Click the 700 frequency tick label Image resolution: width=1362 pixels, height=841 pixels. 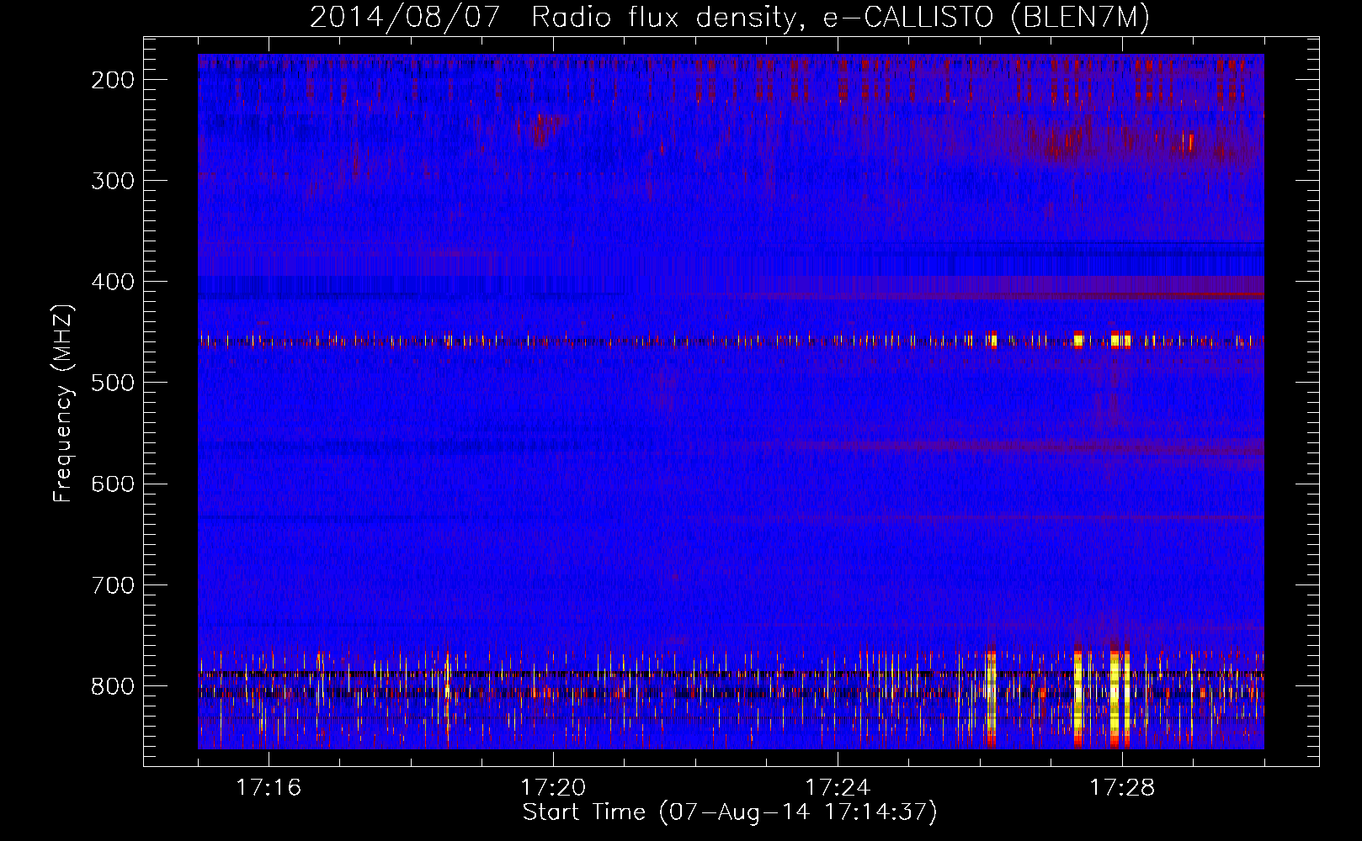tap(113, 585)
